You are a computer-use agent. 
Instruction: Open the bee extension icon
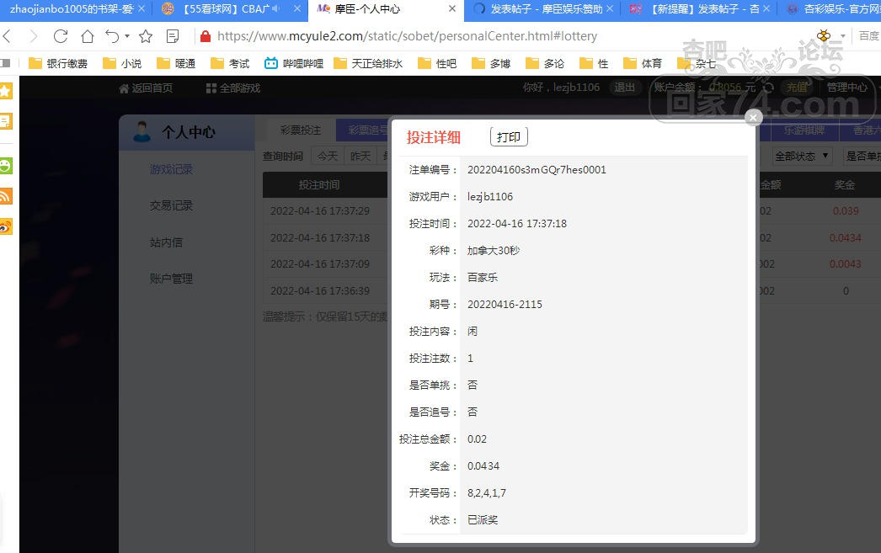pyautogui.click(x=824, y=36)
